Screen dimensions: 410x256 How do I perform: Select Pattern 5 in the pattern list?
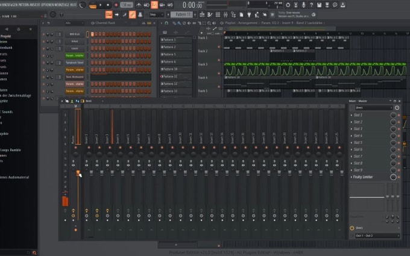pos(175,54)
